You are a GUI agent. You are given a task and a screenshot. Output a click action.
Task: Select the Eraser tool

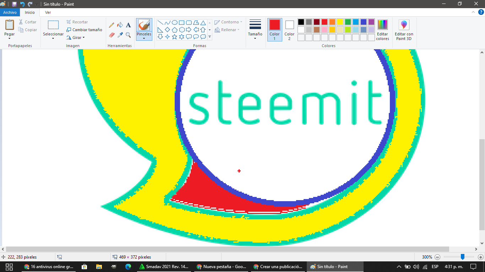(111, 35)
